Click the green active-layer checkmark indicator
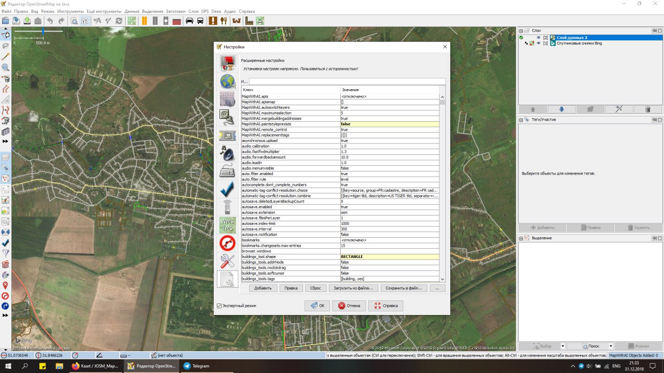The image size is (664, 373). pyautogui.click(x=521, y=37)
